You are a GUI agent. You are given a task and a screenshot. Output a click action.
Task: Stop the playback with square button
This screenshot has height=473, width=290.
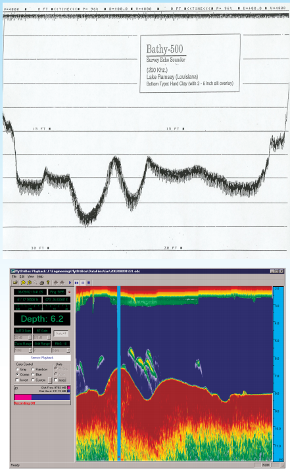(x=89, y=283)
